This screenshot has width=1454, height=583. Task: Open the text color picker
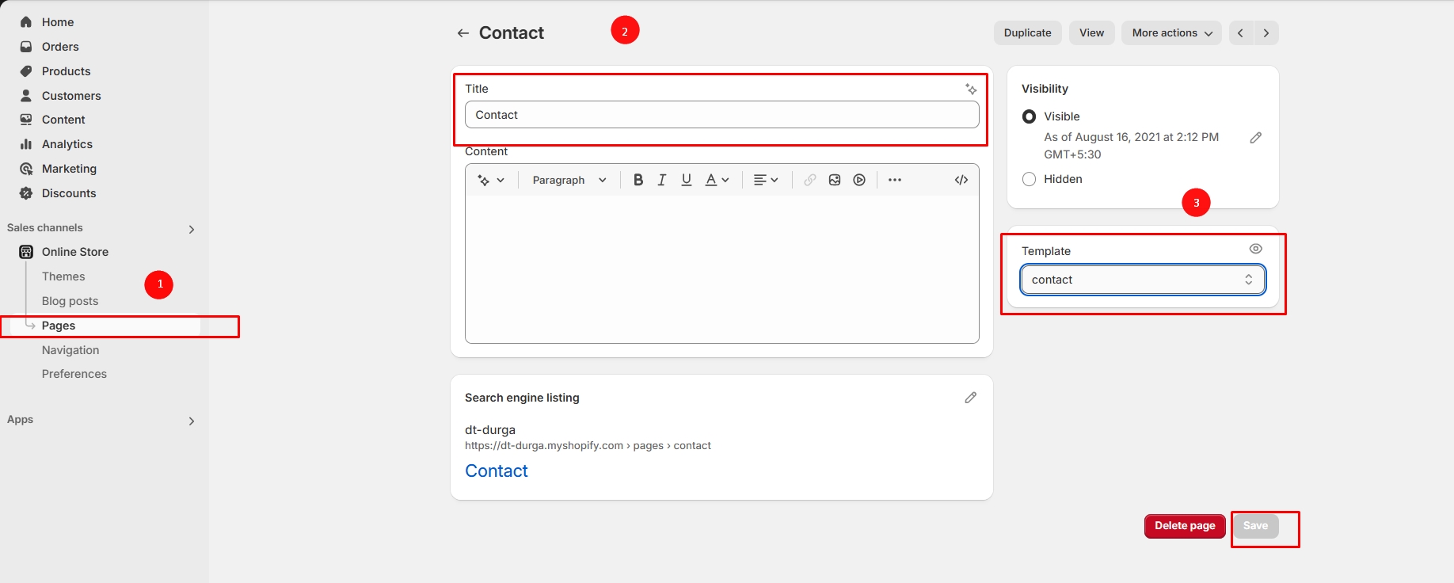coord(717,180)
